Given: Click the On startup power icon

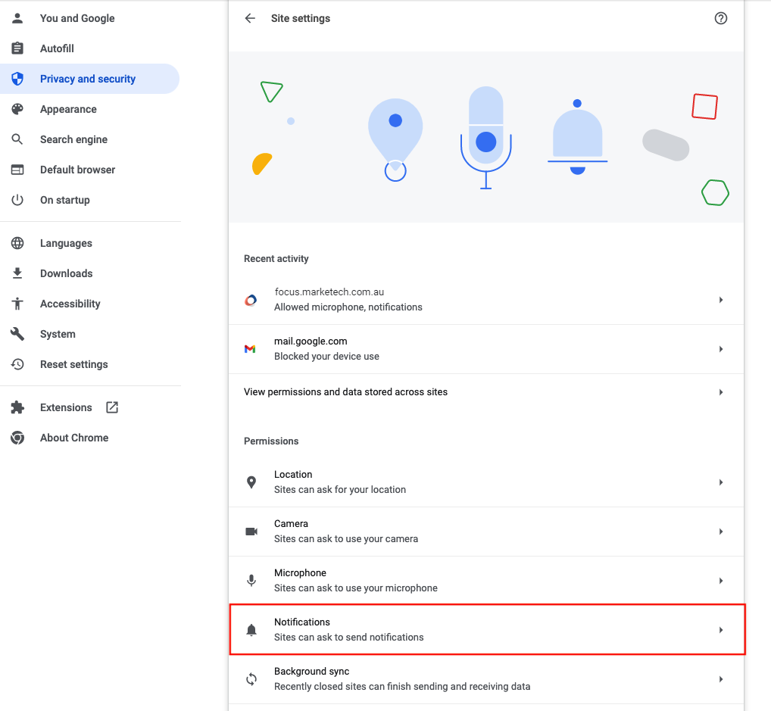Looking at the screenshot, I should (17, 200).
